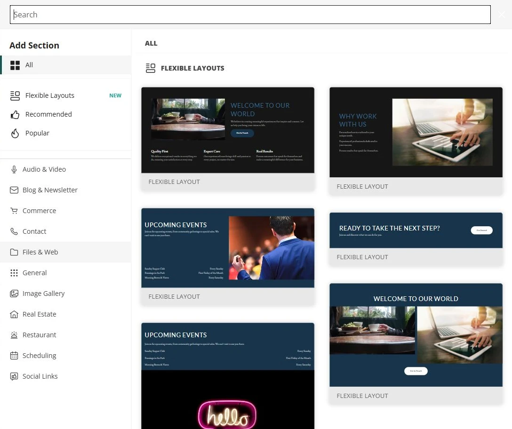Show Popular sections label
Image resolution: width=512 pixels, height=429 pixels.
click(37, 133)
